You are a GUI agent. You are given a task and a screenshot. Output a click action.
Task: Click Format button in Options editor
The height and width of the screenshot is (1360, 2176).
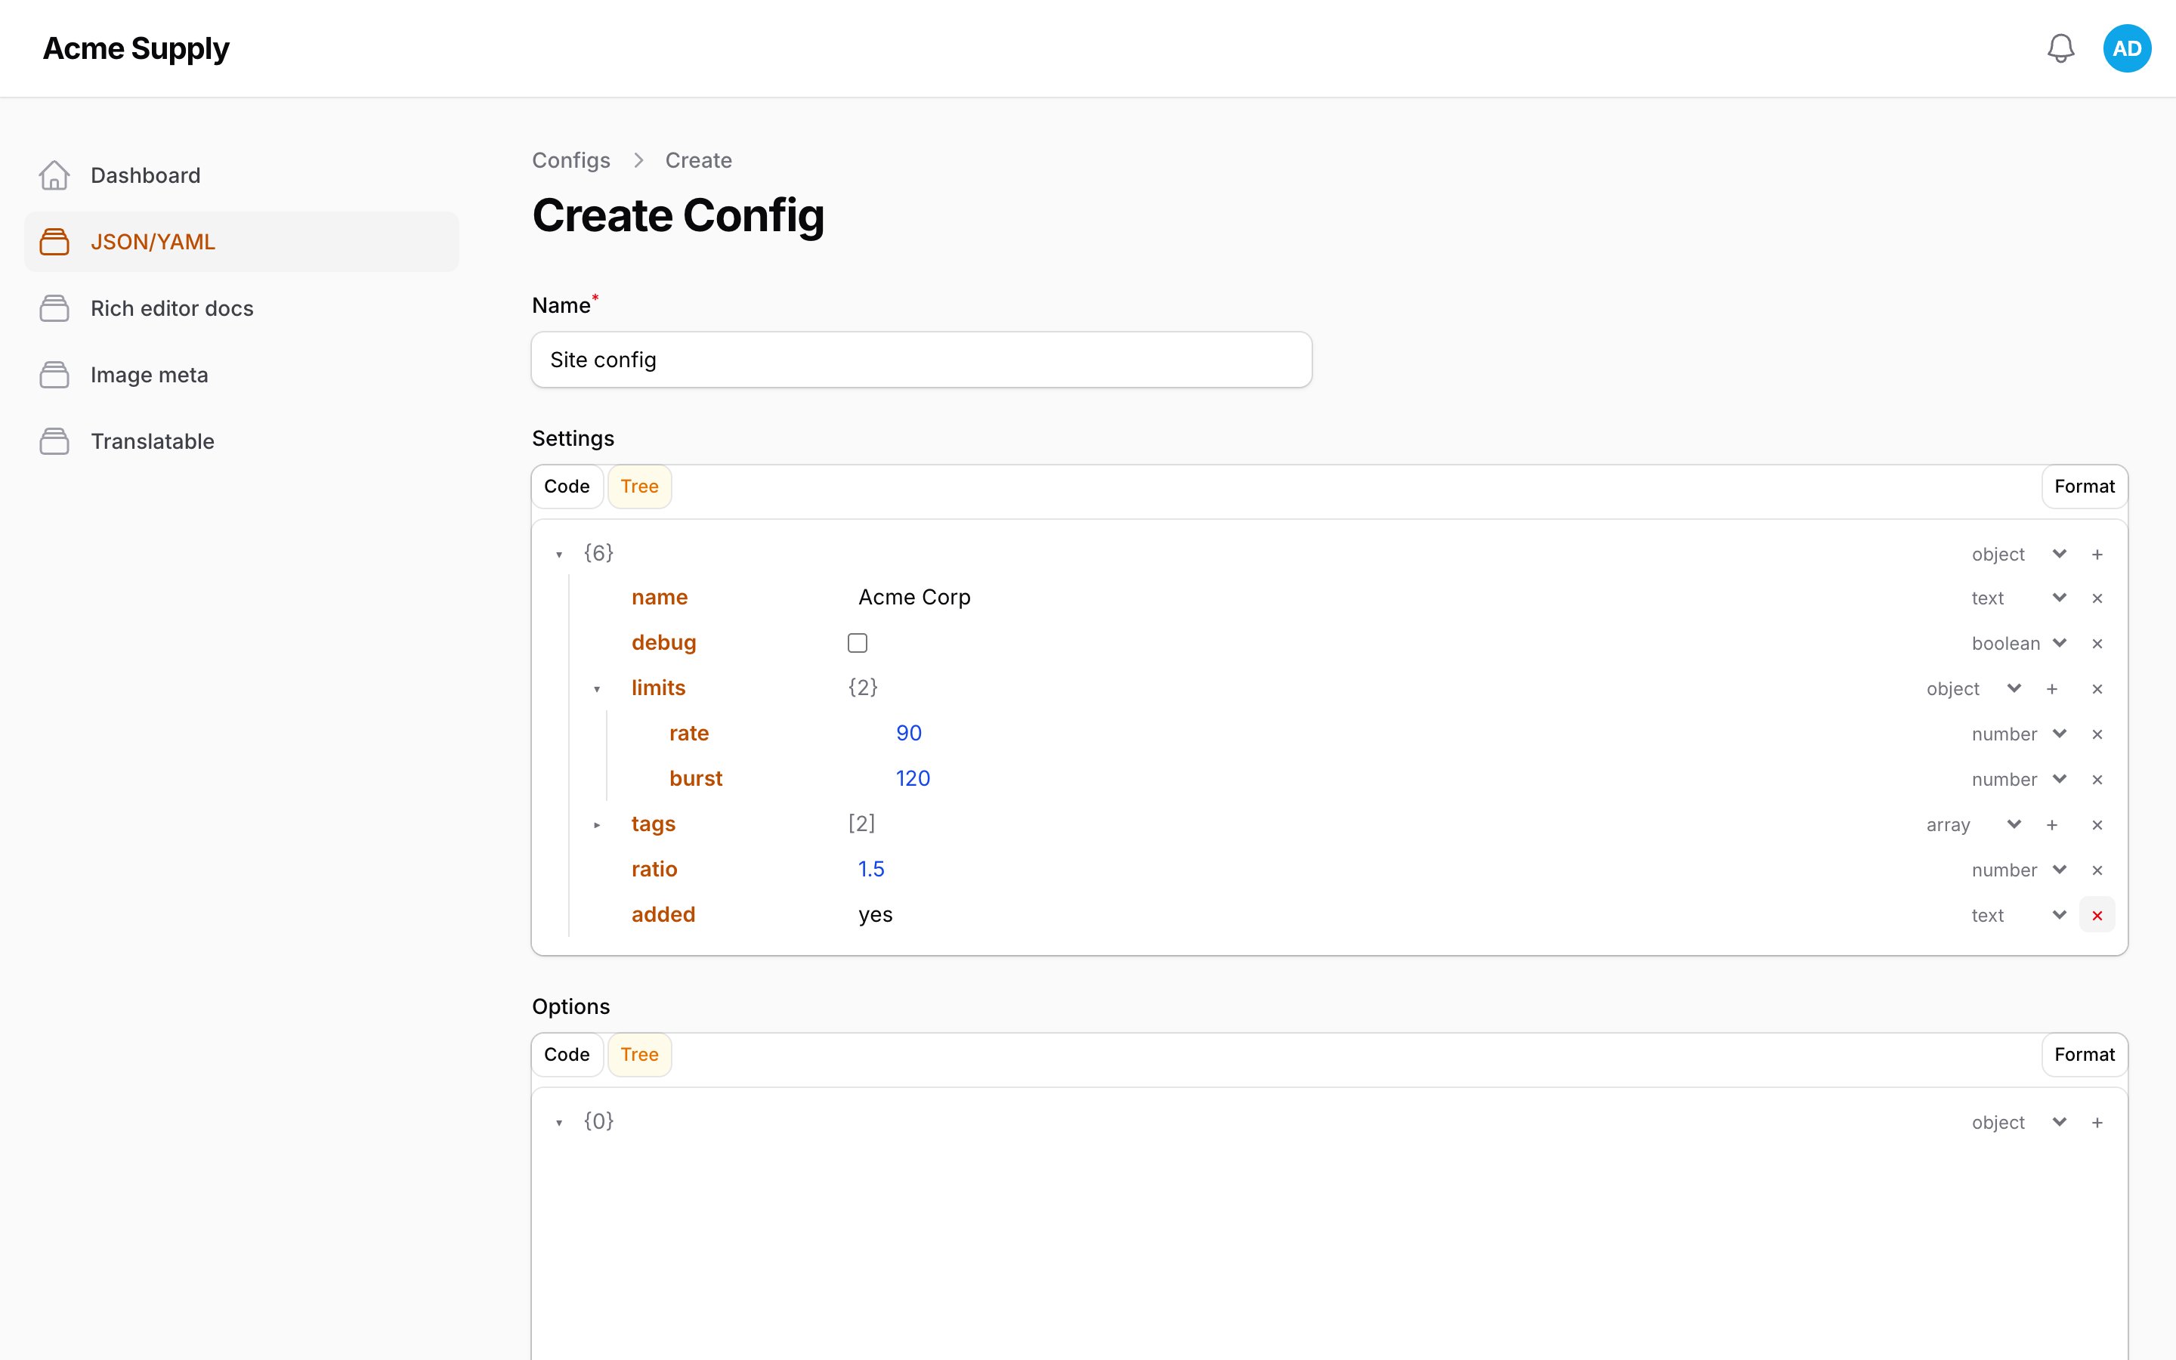pos(2085,1055)
